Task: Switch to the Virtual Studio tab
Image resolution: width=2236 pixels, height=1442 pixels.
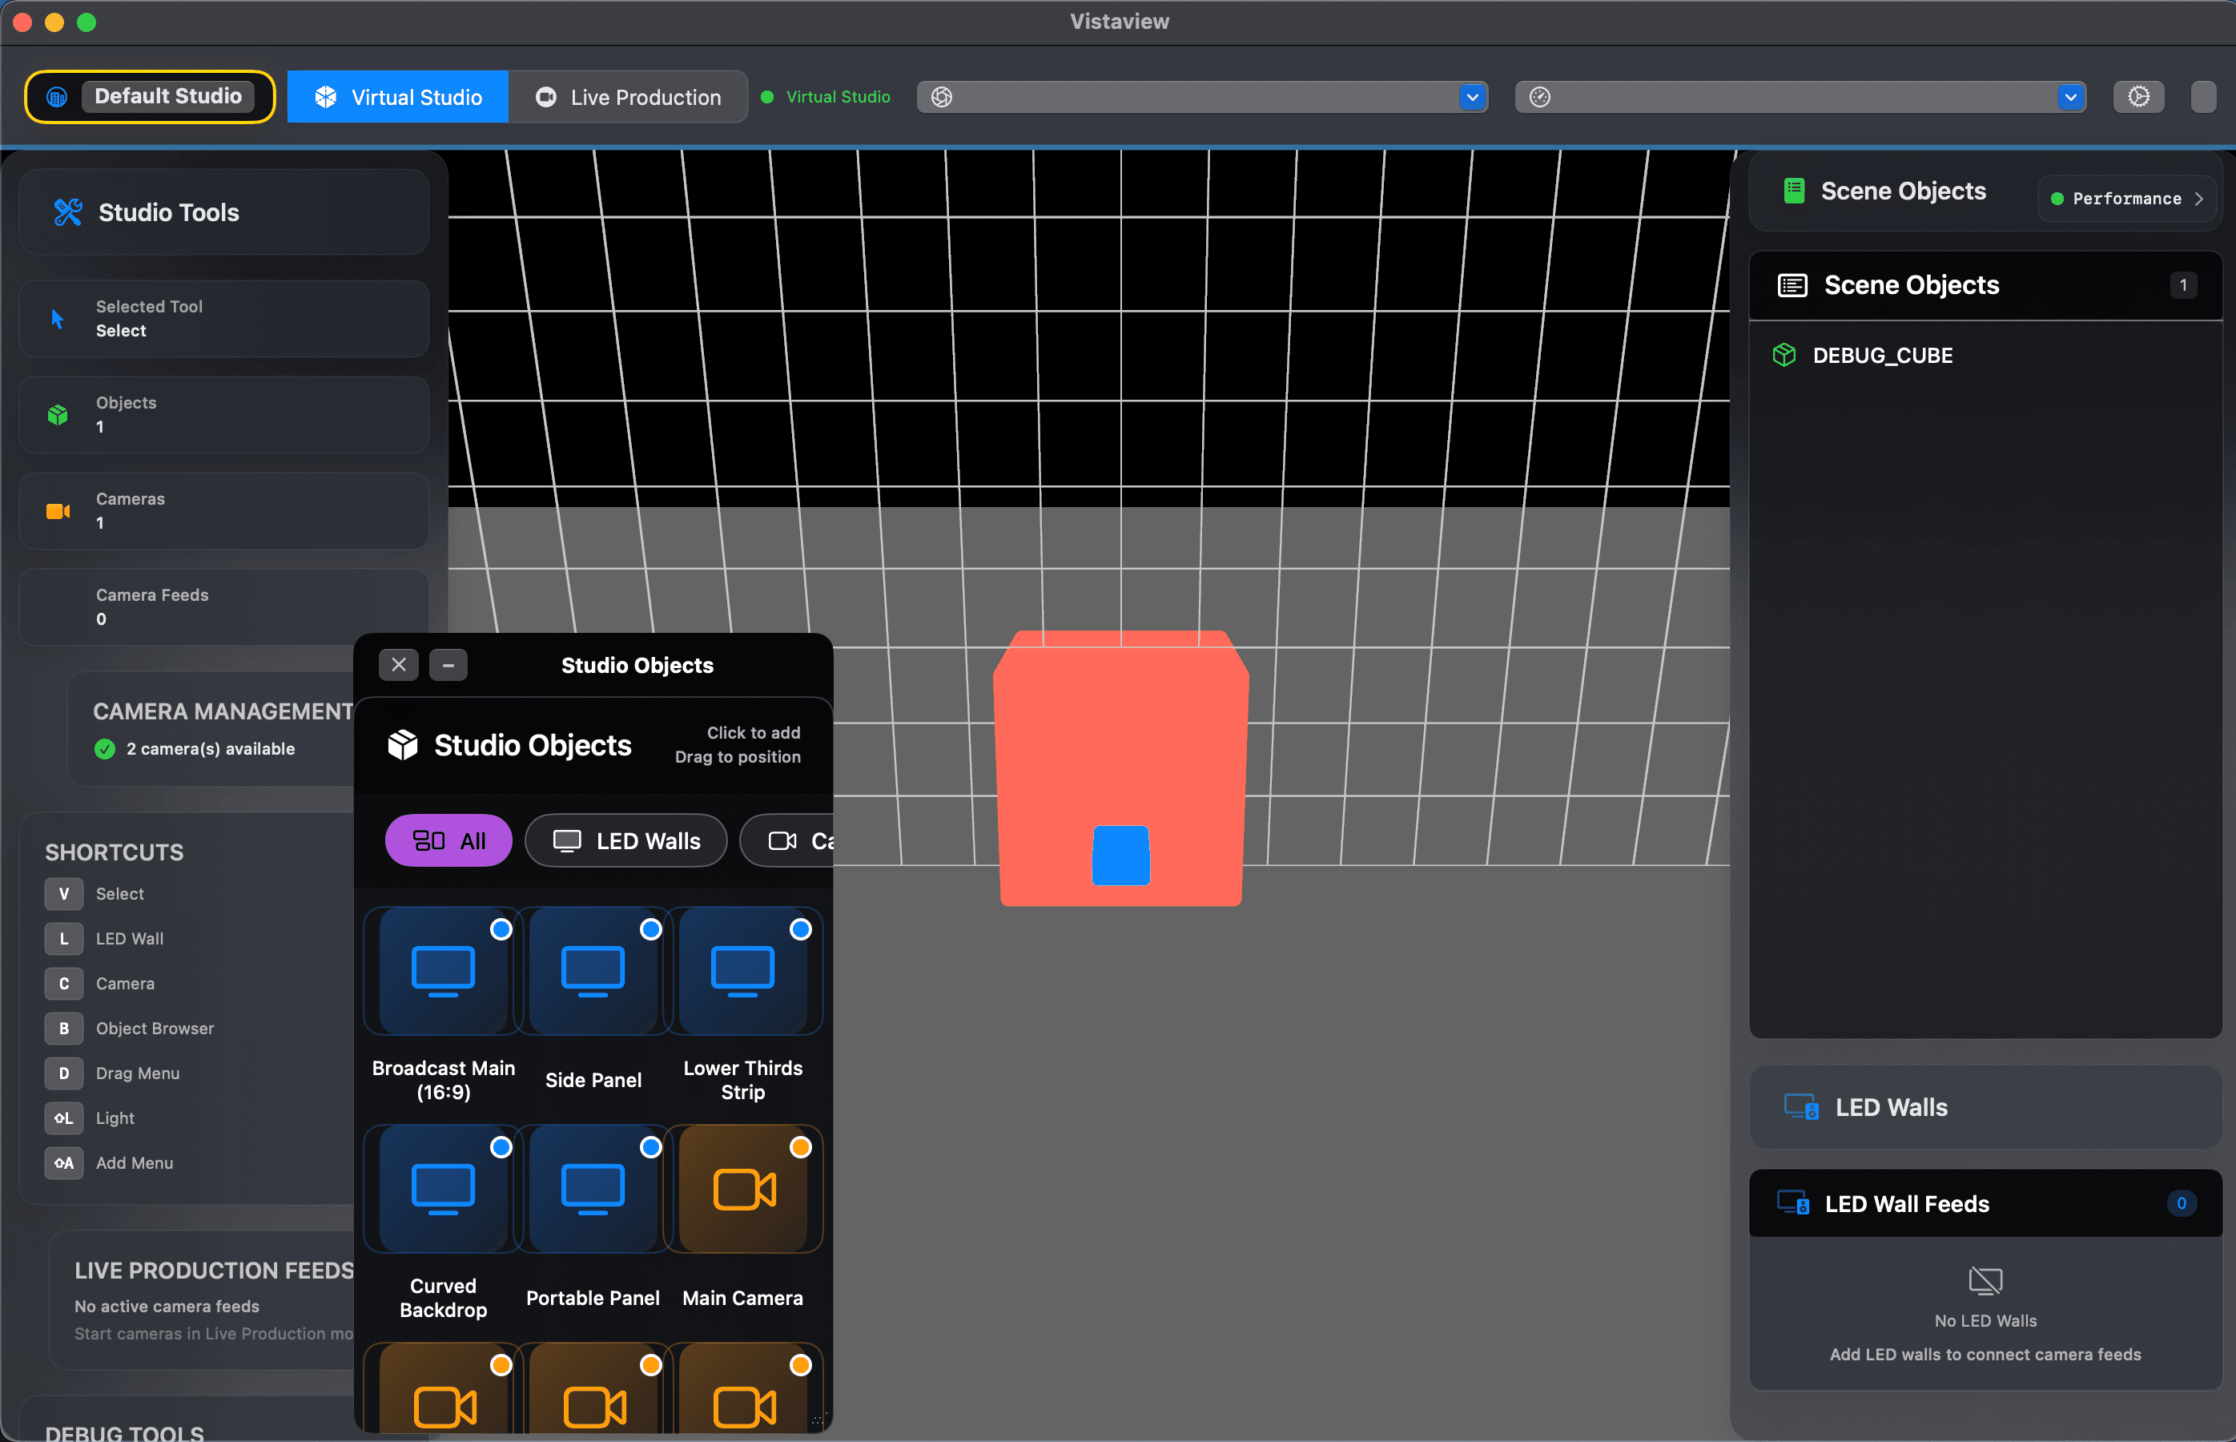Action: coord(398,96)
